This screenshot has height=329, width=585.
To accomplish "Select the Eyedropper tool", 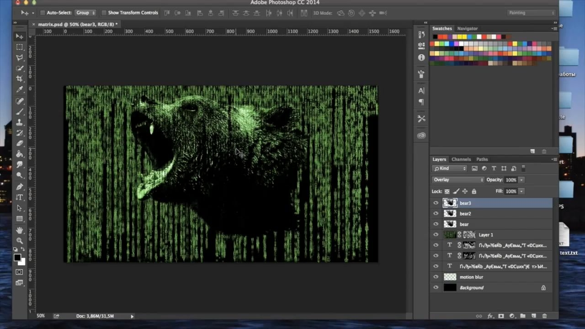I will coord(19,90).
